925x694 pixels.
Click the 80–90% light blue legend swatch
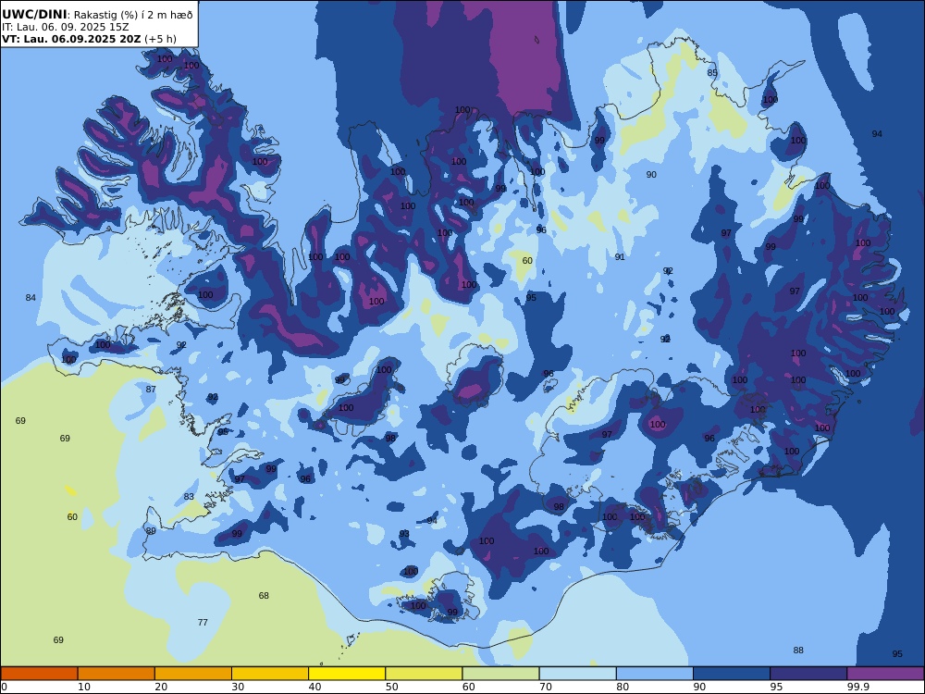click(655, 674)
